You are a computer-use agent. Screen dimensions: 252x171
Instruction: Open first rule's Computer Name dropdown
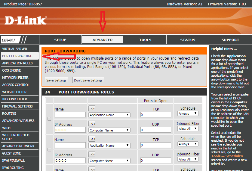click(x=109, y=130)
